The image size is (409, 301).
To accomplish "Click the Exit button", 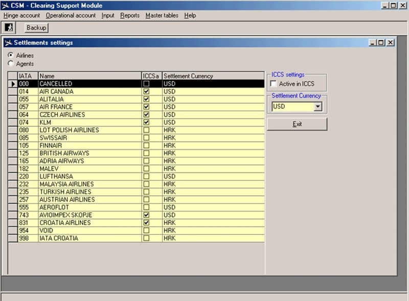I will tap(297, 124).
